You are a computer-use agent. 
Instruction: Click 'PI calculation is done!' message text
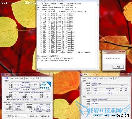112,59
